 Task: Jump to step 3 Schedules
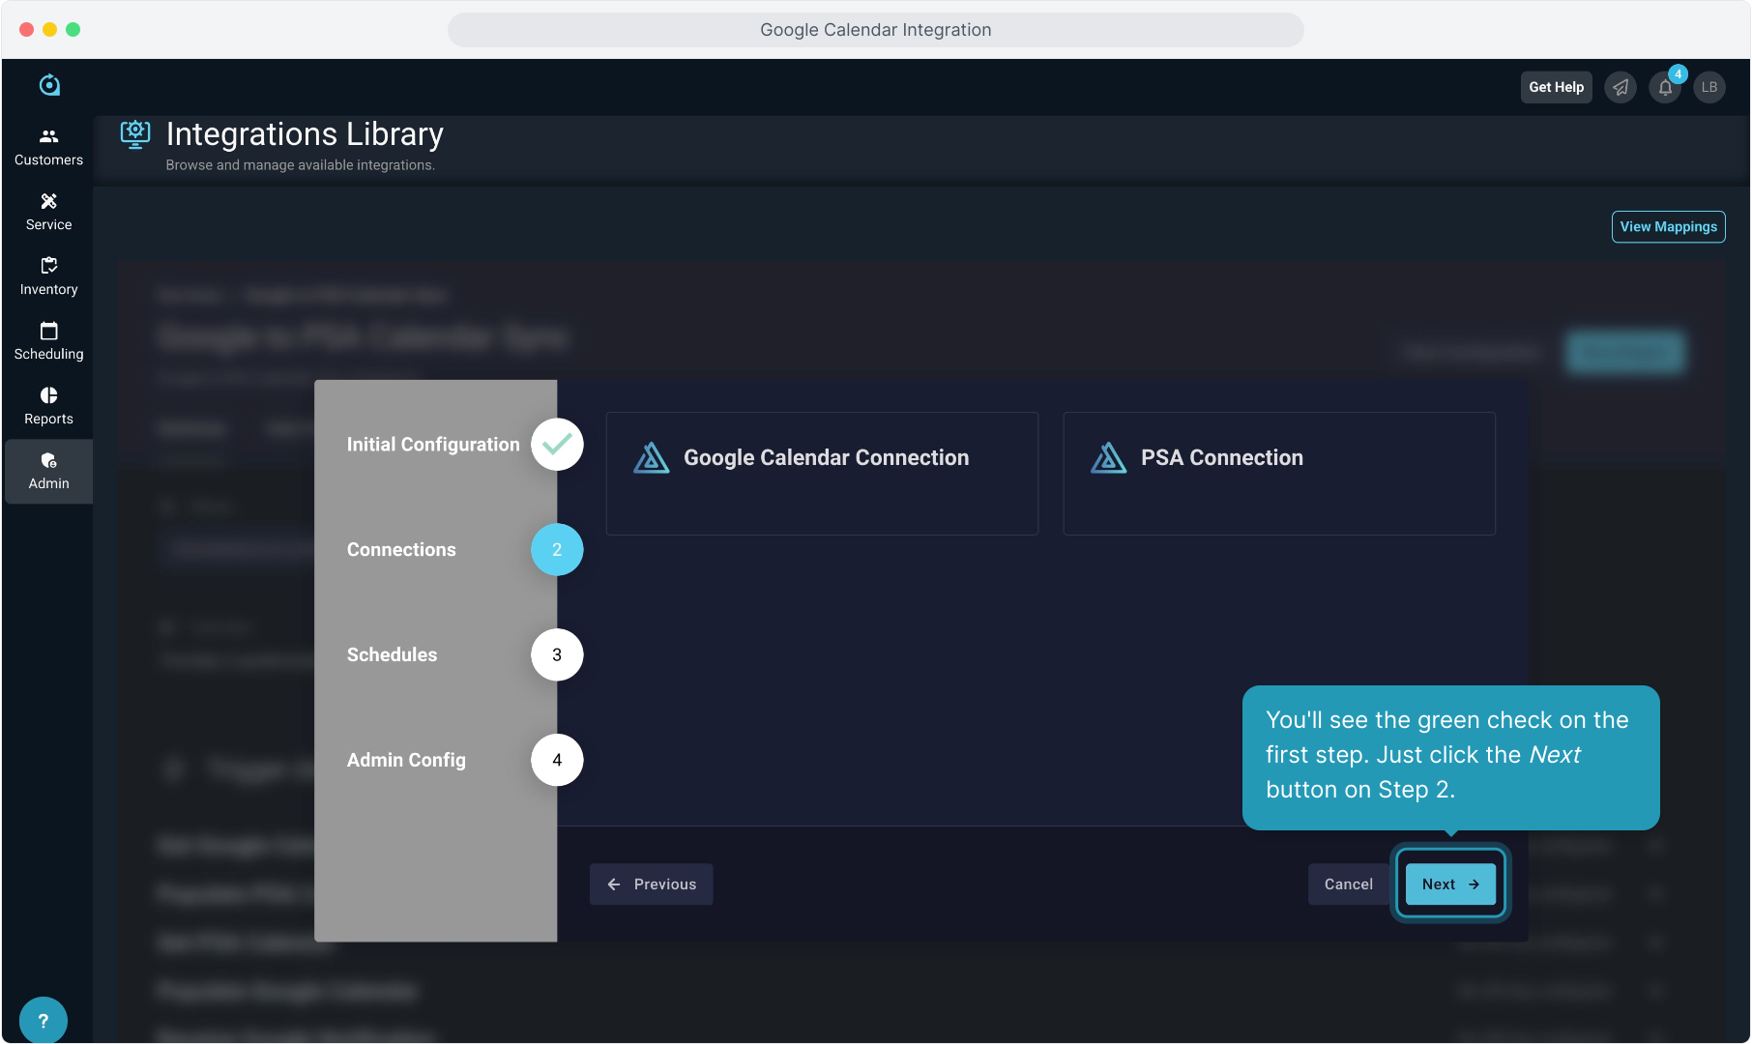pyautogui.click(x=556, y=654)
